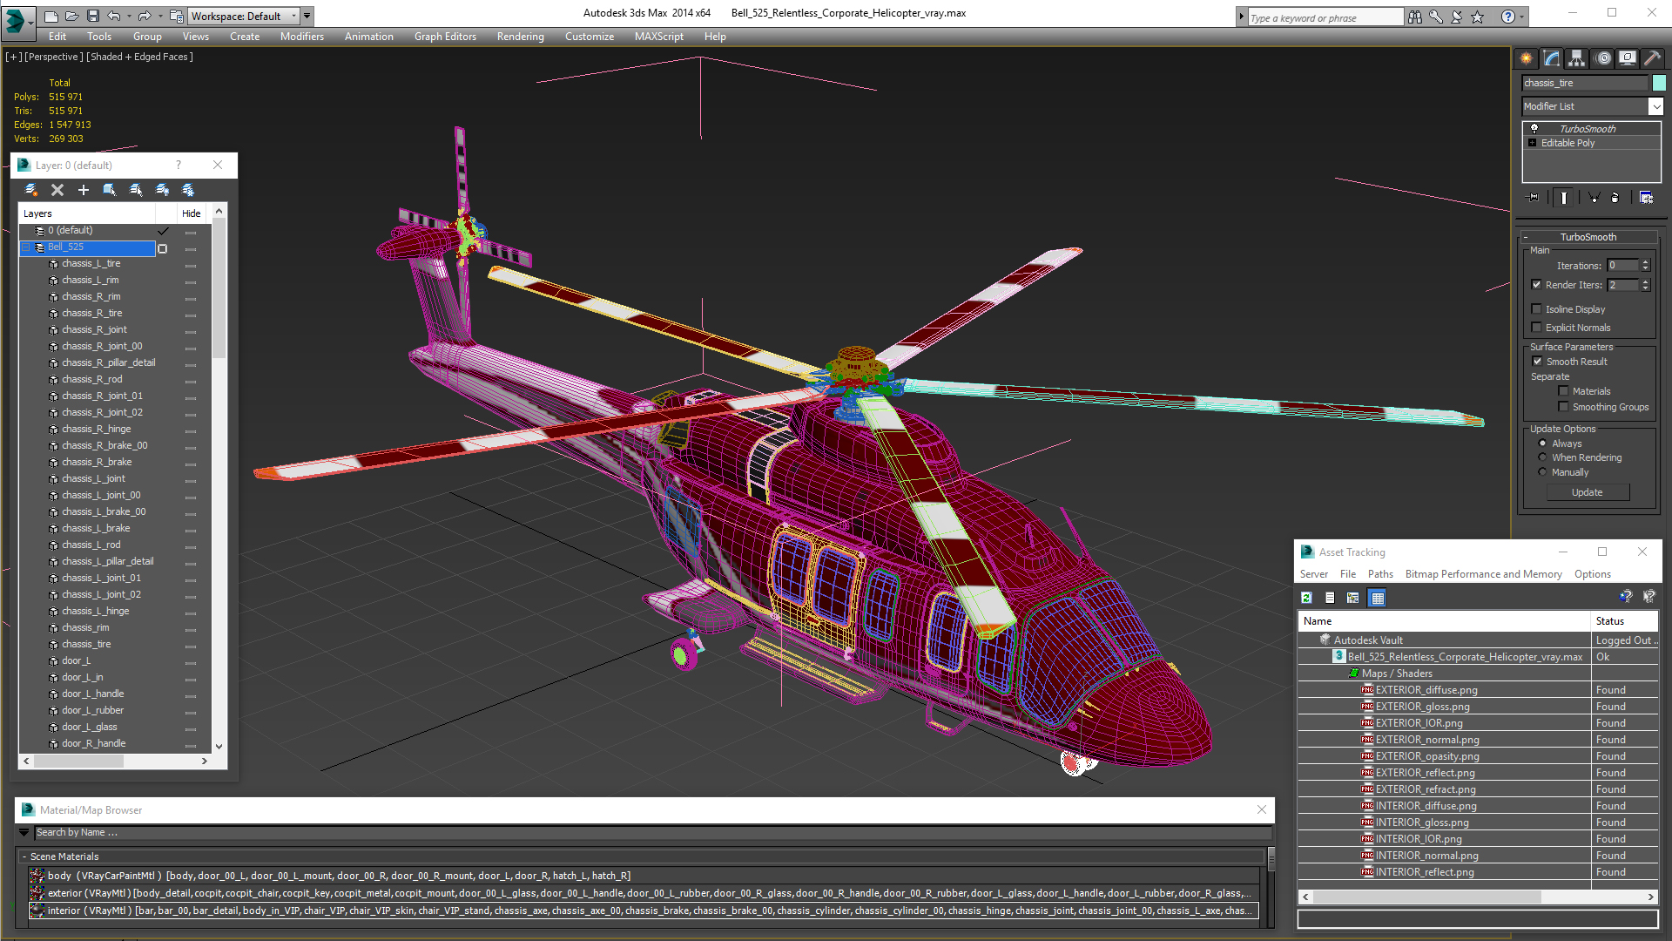The image size is (1672, 941).
Task: Open the Workspace Default dropdown
Action: 294,16
